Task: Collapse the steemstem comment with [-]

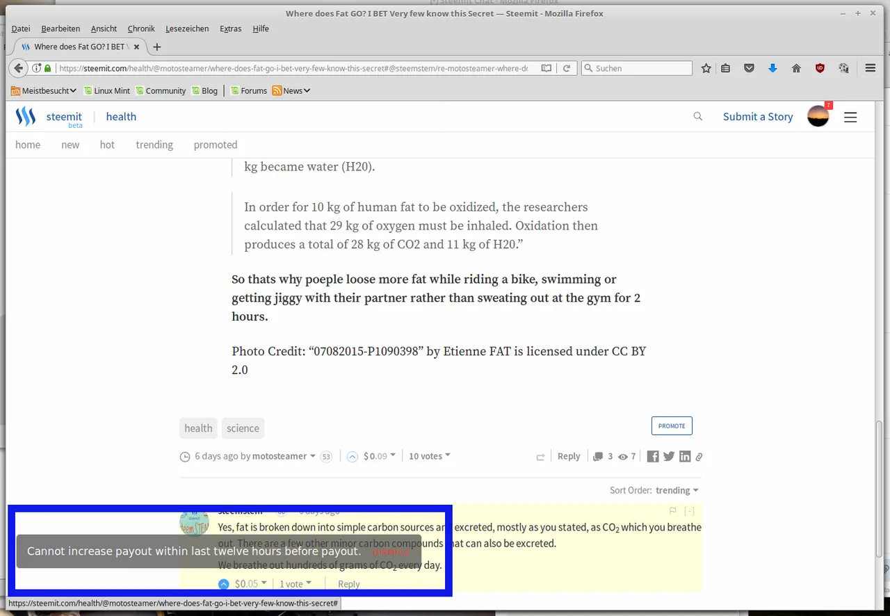Action: 689,511
